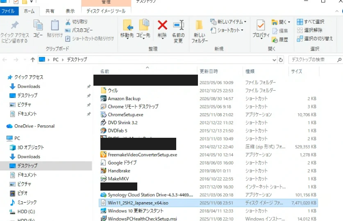Click Select none (選択解除)
The width and height of the screenshot is (343, 221).
tap(310, 30)
